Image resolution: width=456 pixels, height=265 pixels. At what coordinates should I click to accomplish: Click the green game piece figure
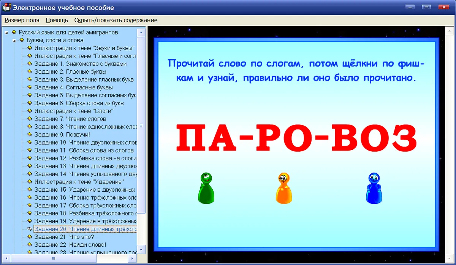(206, 188)
